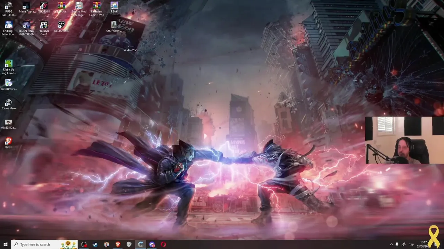Viewport: 444px width, 249px height.
Task: Click the microphone tray icon
Action: (397, 245)
